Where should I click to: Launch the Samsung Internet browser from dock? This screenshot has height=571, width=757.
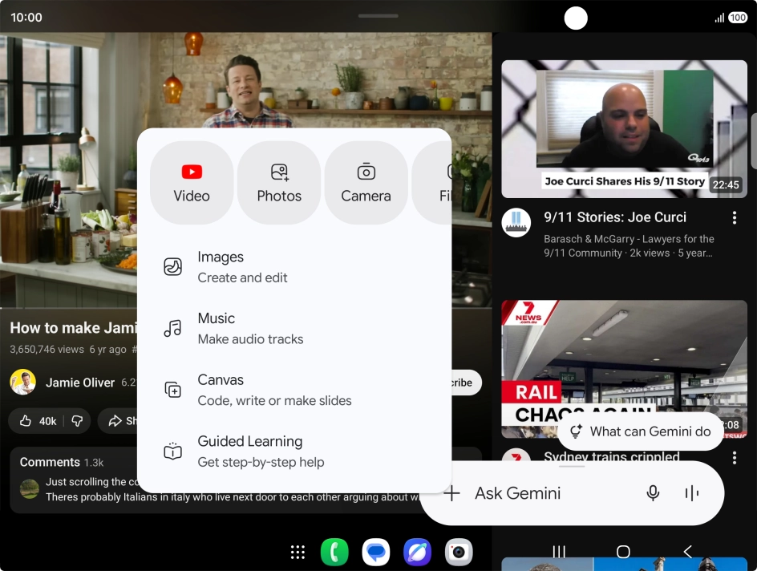tap(417, 553)
